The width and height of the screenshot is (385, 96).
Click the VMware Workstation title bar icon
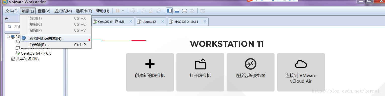pos(5,2)
